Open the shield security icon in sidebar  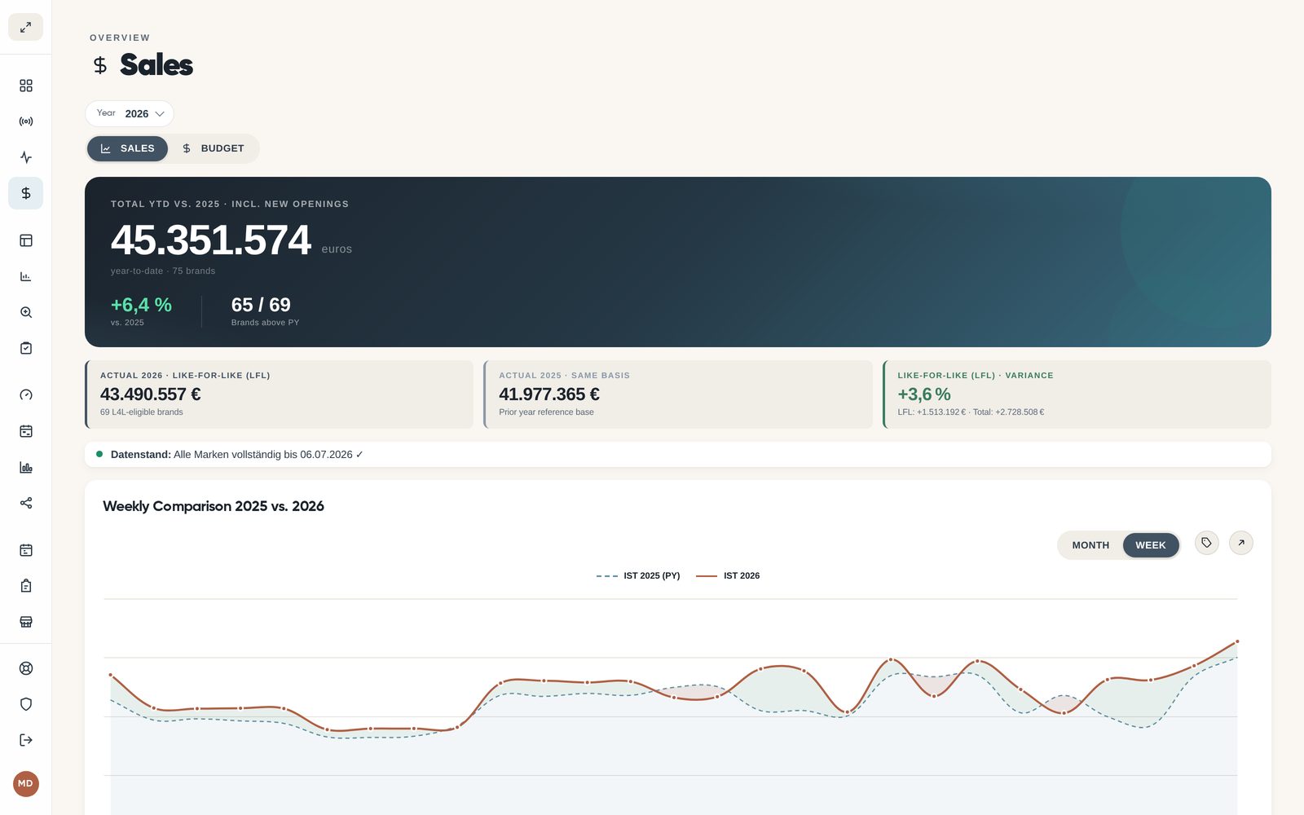(26, 704)
